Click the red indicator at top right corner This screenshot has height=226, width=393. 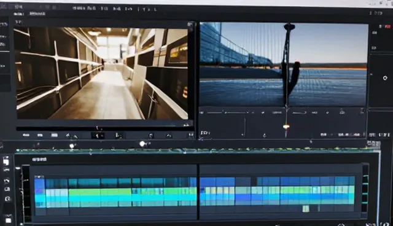coord(387,26)
